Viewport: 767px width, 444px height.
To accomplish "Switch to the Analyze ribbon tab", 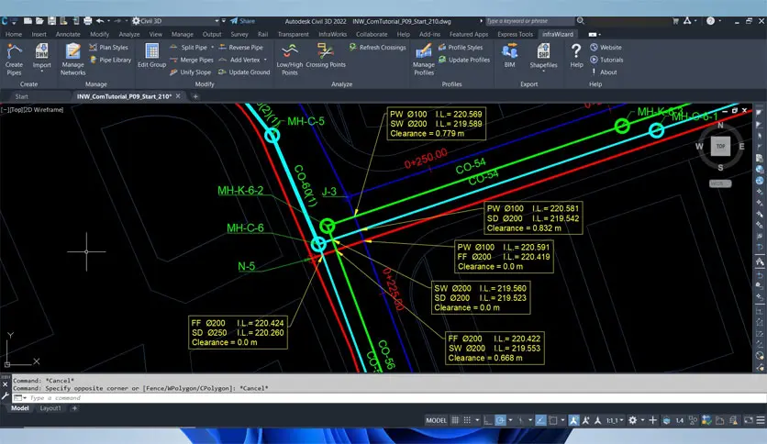I will pos(129,34).
